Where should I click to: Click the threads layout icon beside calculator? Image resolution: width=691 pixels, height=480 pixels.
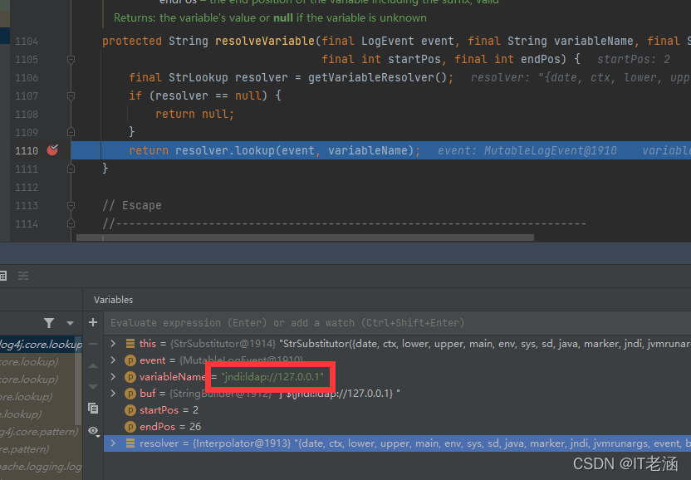point(23,276)
